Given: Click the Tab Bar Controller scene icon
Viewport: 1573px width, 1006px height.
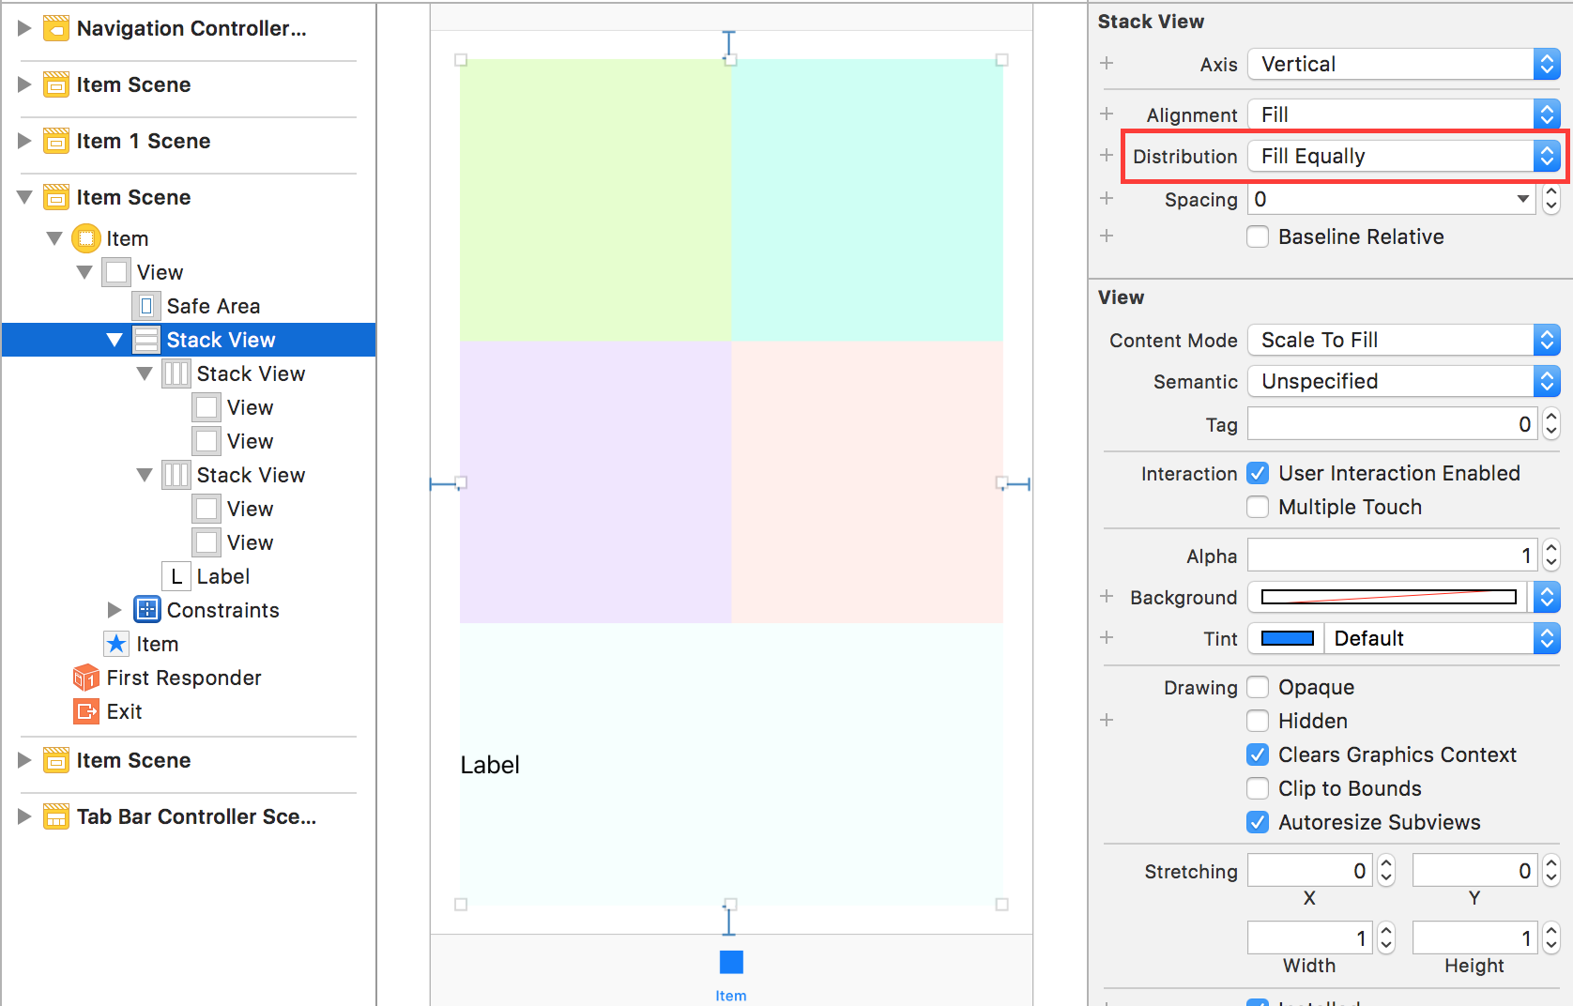Looking at the screenshot, I should tap(56, 817).
